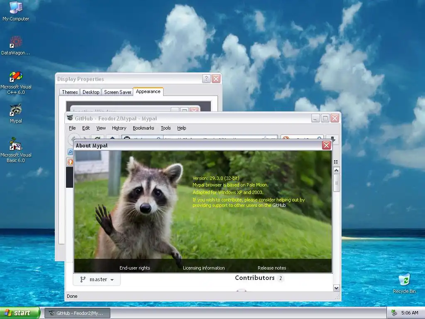This screenshot has height=319, width=425.
Task: Open the master branch dropdown
Action: (x=97, y=280)
